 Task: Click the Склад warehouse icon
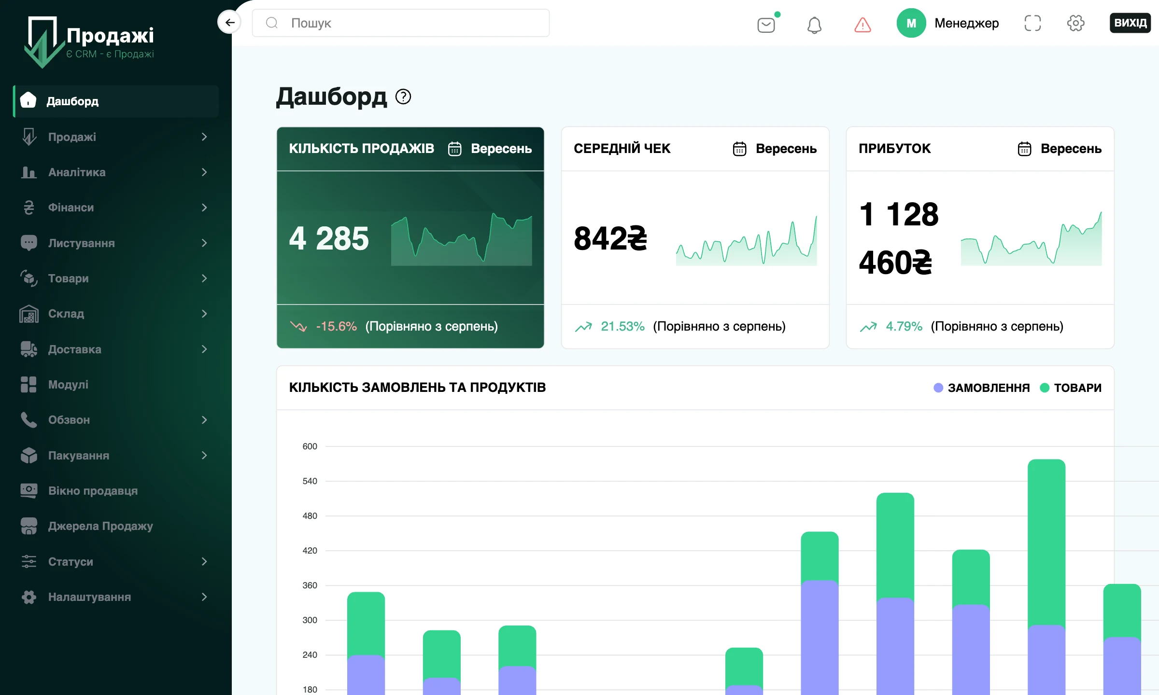click(29, 314)
